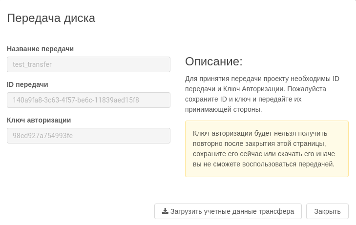Click the warning line повторно после закрытия этой страницы

point(259,143)
